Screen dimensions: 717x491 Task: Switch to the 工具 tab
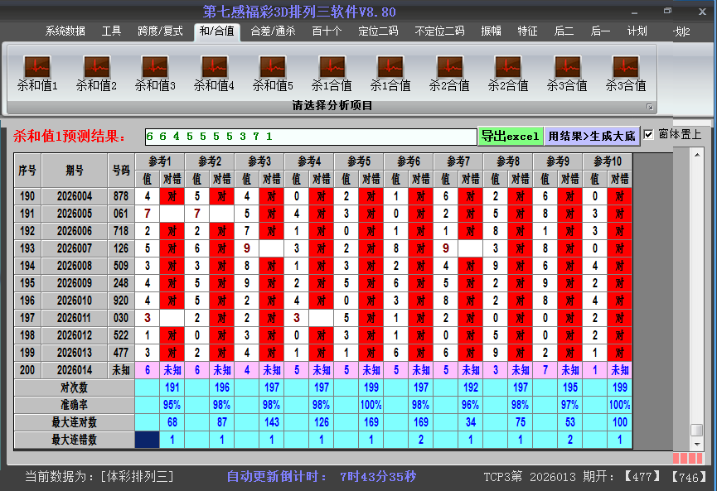pos(111,31)
